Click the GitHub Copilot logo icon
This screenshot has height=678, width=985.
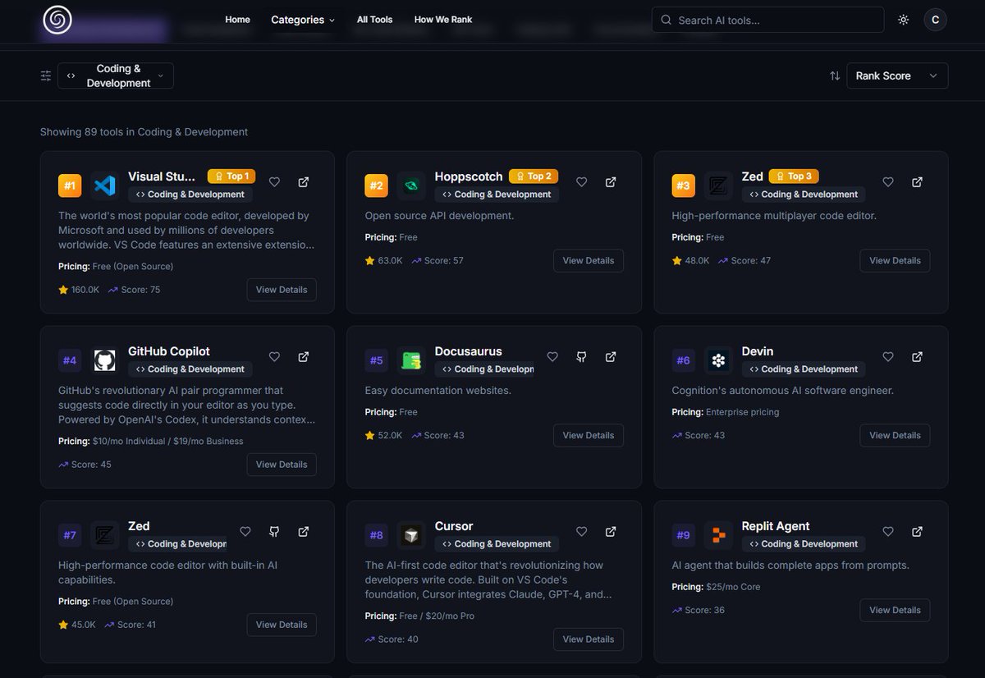(x=104, y=360)
